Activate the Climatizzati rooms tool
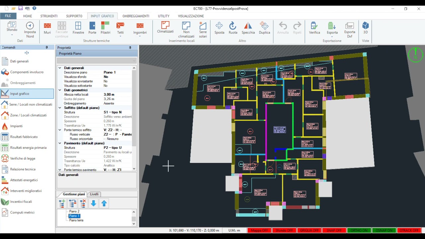425x239 pixels. (x=165, y=28)
